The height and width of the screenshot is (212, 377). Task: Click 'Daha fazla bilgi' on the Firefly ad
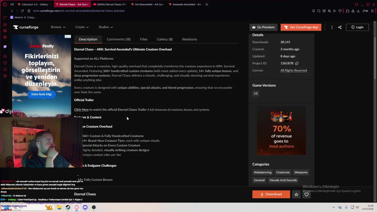[x=42, y=94]
